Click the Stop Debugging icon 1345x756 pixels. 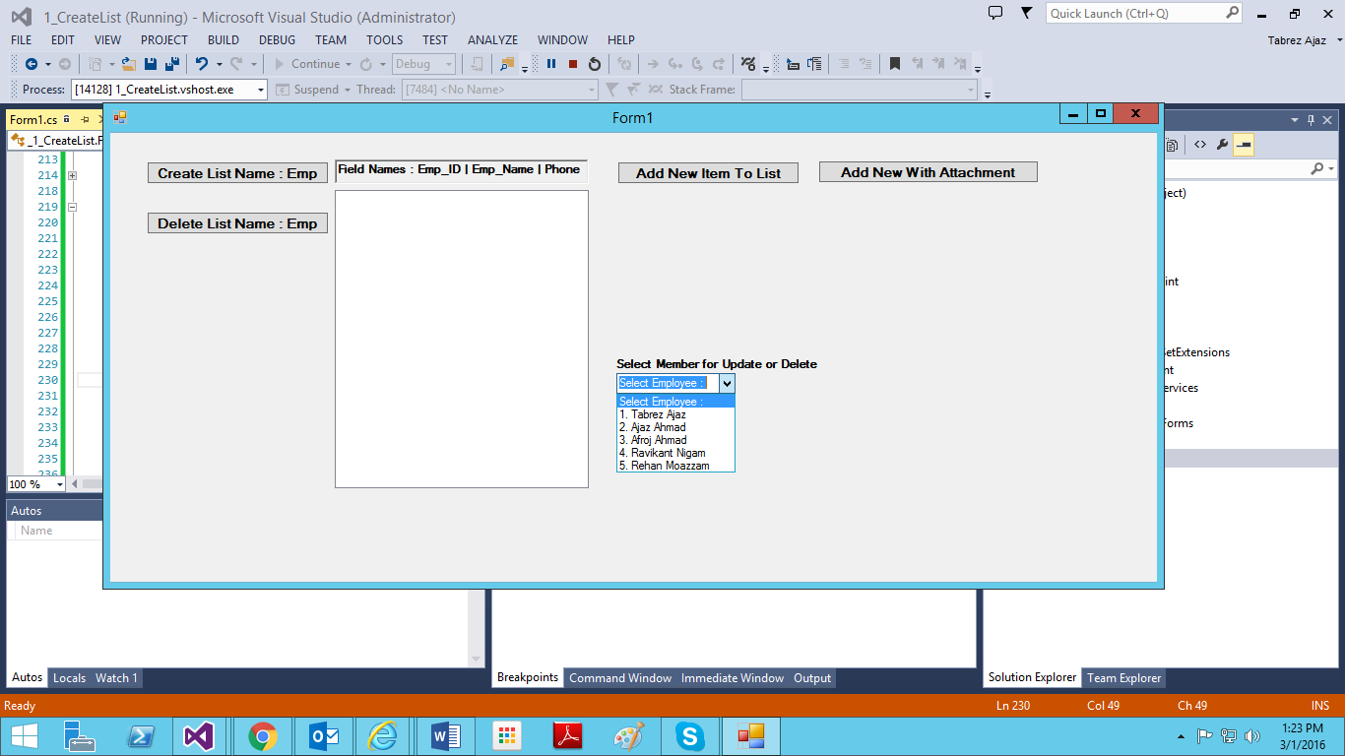[572, 64]
